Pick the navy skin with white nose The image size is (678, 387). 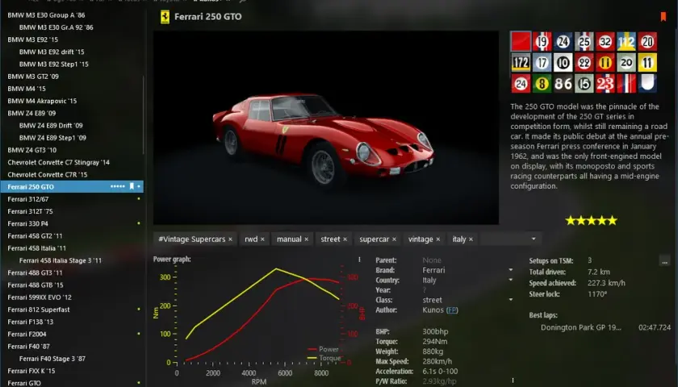pyautogui.click(x=647, y=83)
